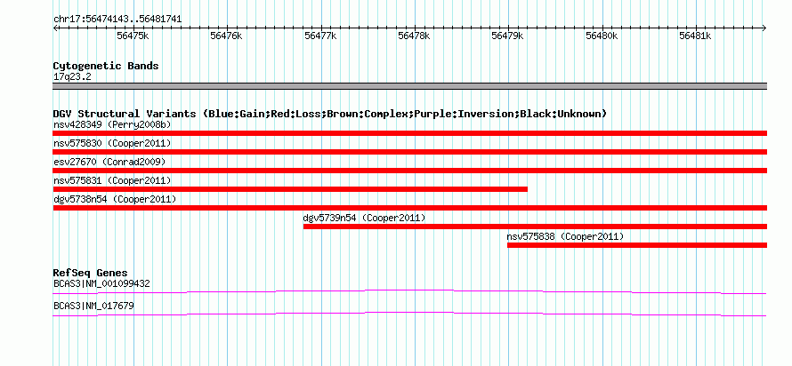Image resolution: width=792 pixels, height=366 pixels.
Task: Click the BCAS3|NM_017679 magenta transcript line
Action: (x=409, y=314)
